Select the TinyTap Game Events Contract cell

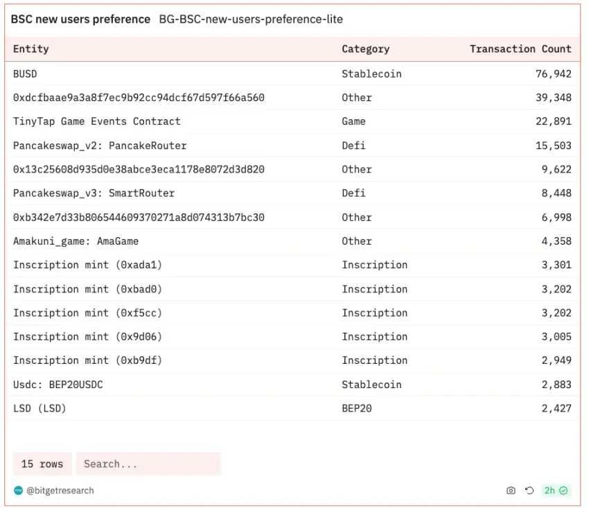pos(97,121)
